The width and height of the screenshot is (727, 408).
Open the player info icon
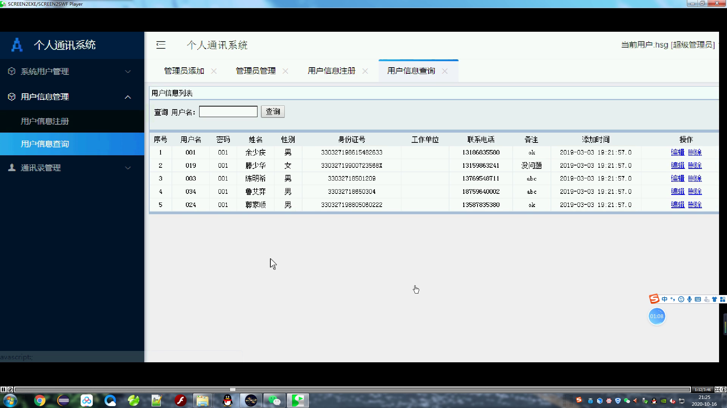[724, 389]
